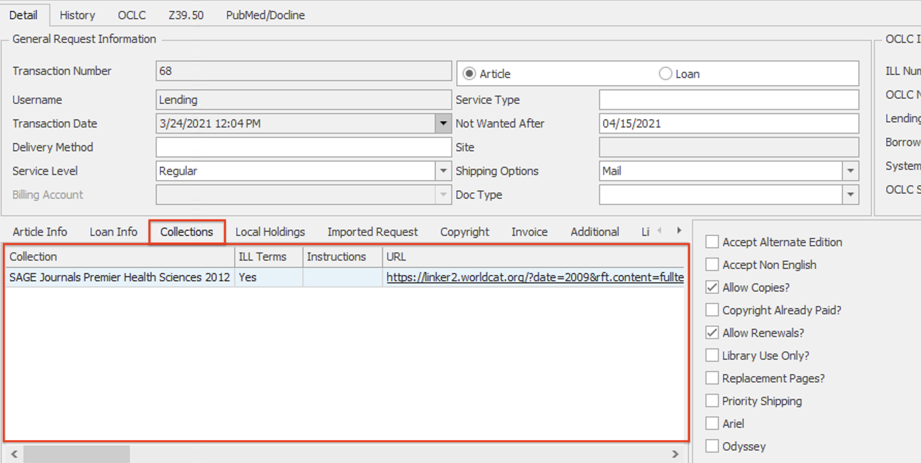
Task: Select the Article radio button
Action: coord(469,74)
